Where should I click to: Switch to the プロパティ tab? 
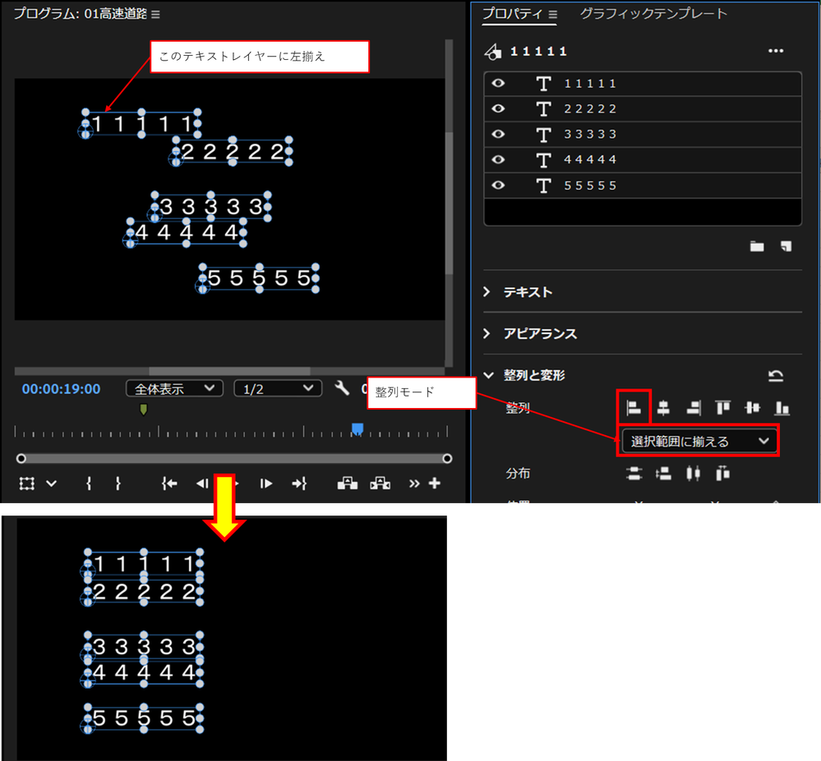pyautogui.click(x=512, y=14)
